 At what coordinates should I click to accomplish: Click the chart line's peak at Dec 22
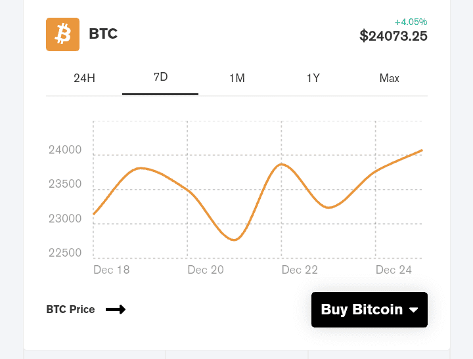click(281, 164)
